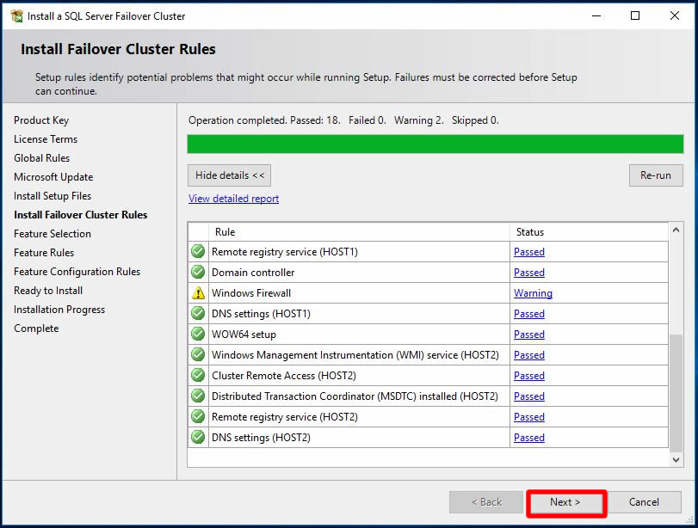Click the green progress bar

[x=435, y=144]
